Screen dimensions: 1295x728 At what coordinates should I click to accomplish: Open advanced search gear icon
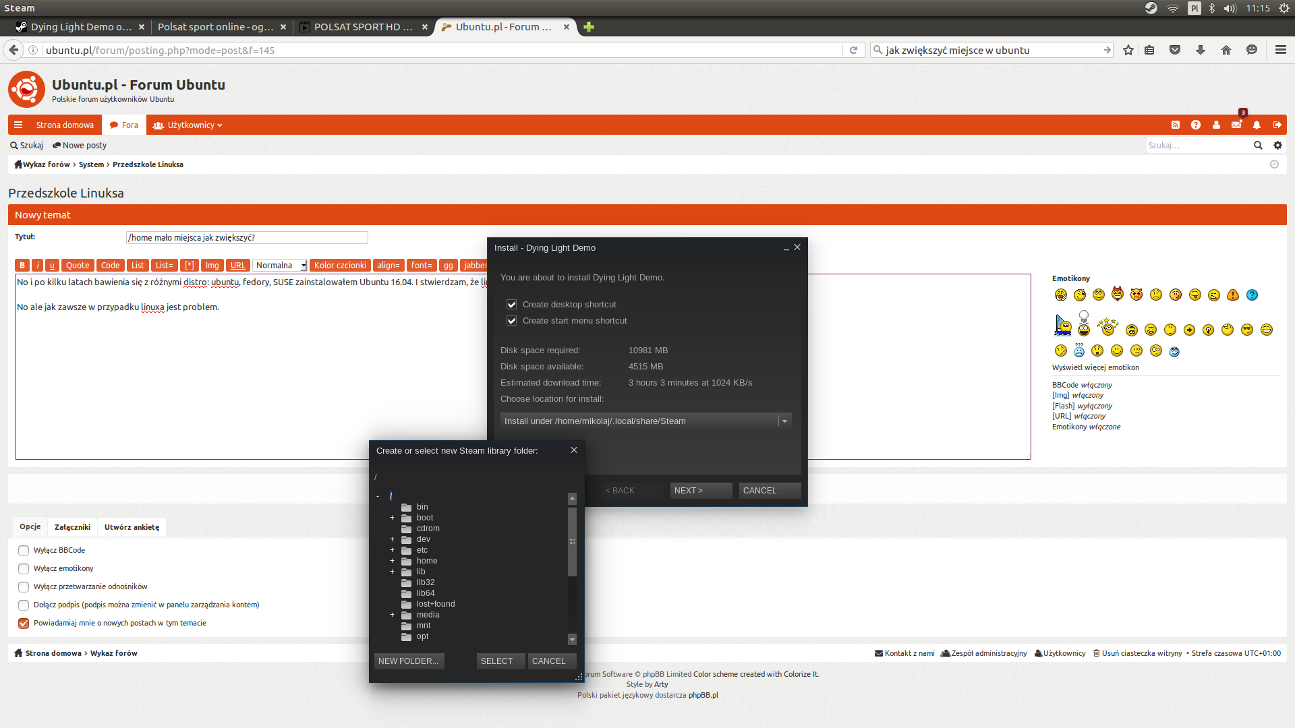(1277, 146)
